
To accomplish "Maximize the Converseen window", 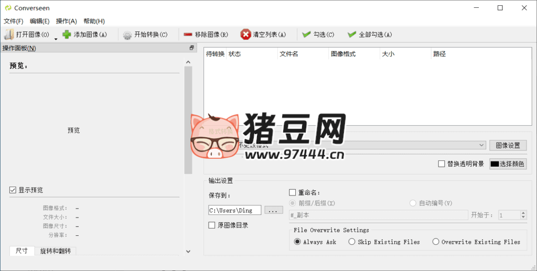I will (500, 8).
